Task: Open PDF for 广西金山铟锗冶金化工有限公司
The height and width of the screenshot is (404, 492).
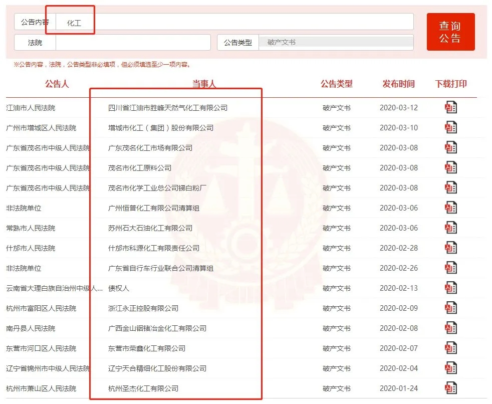Action: (x=451, y=328)
